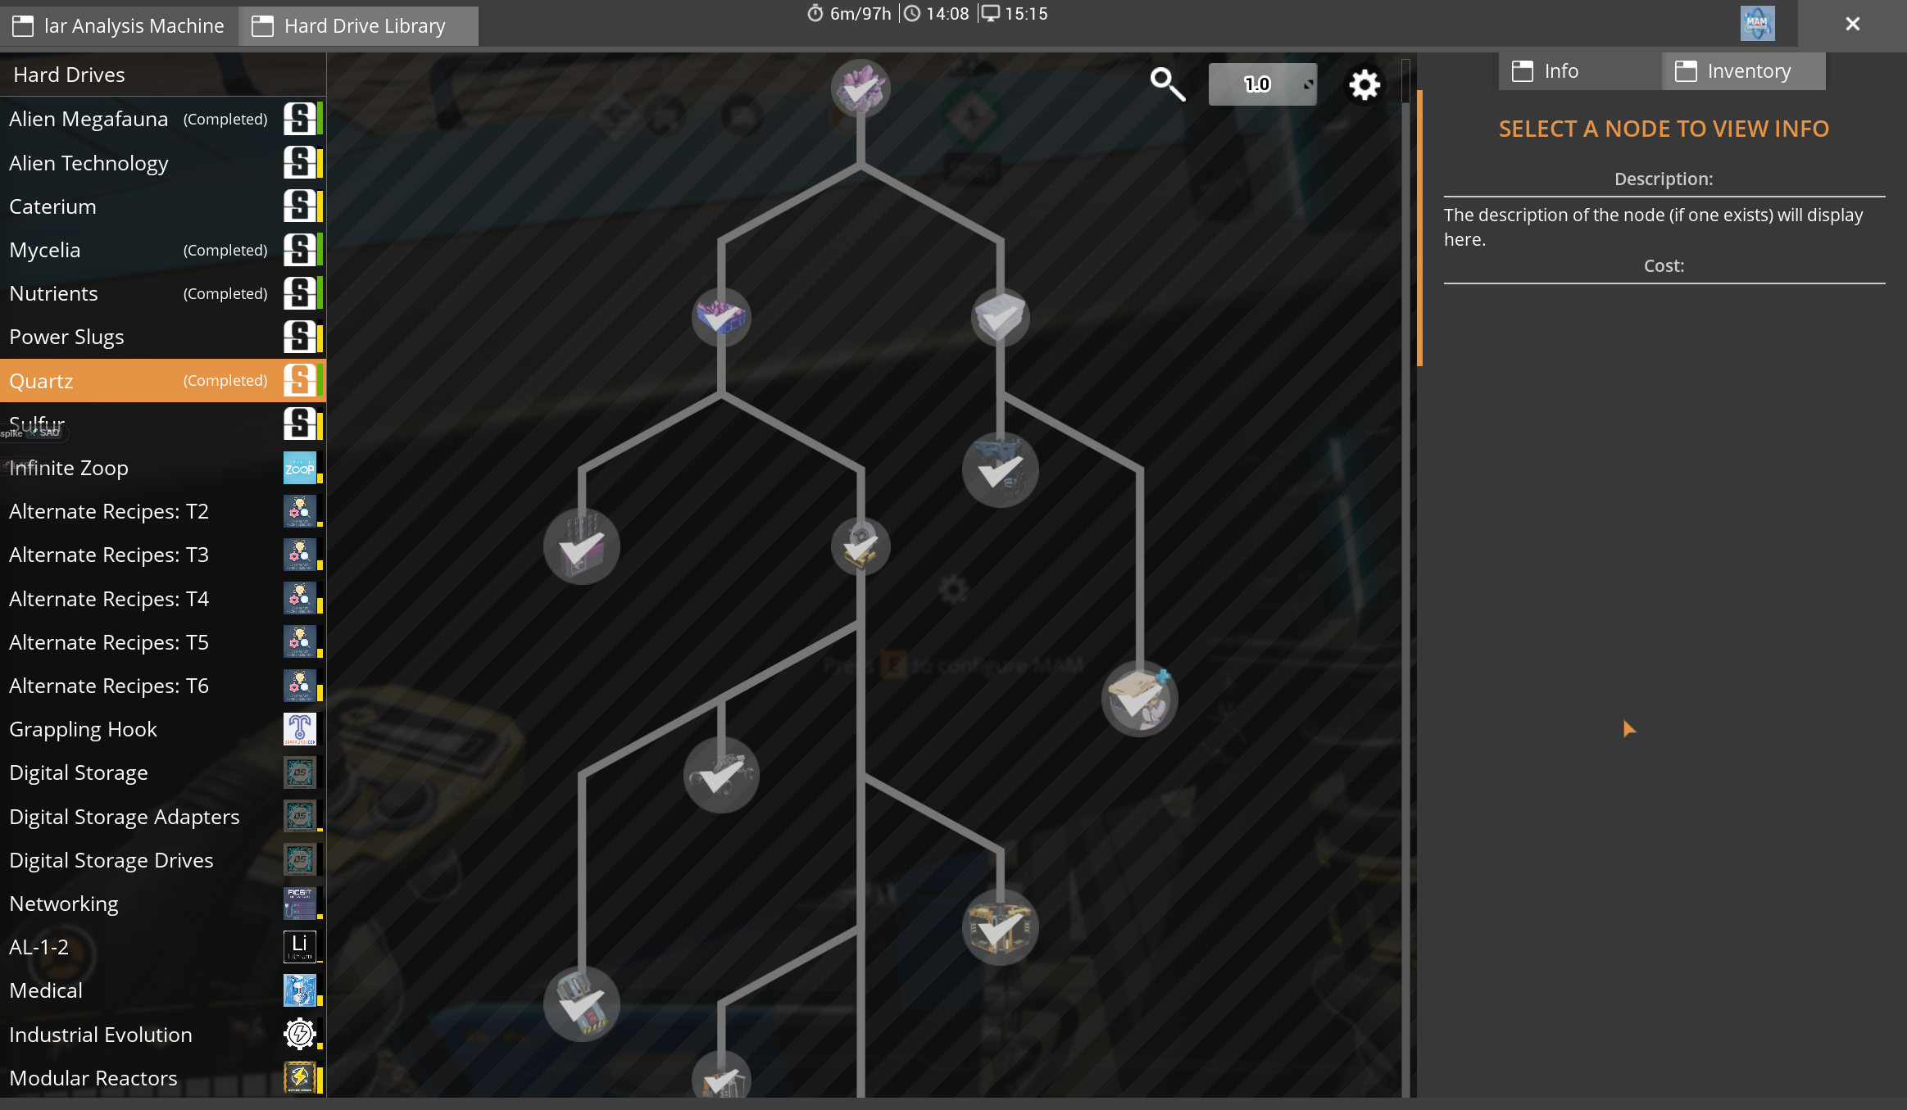This screenshot has width=1907, height=1110.
Task: Select Mycelia research tree
Action: point(163,250)
